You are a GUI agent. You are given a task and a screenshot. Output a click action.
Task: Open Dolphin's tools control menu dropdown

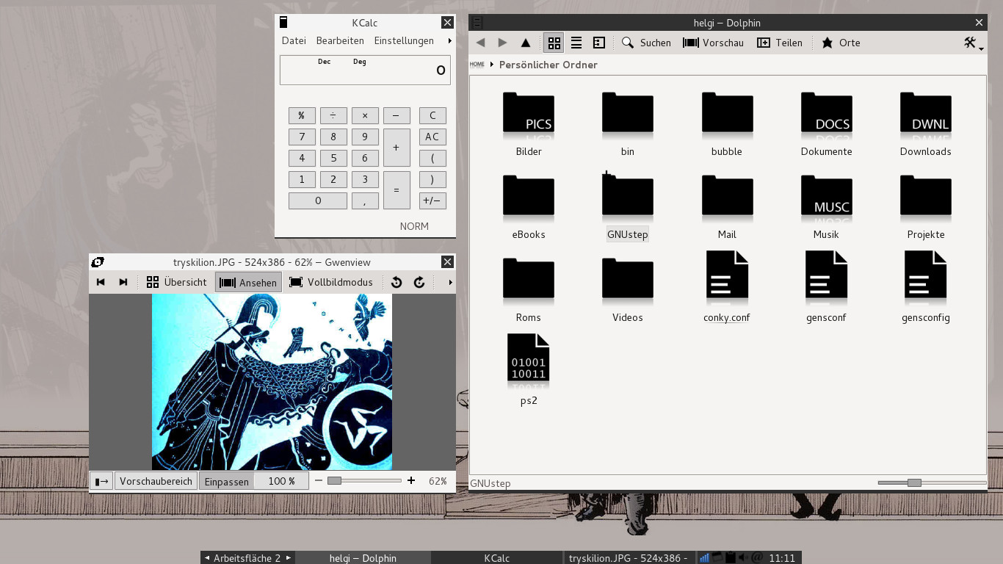[974, 43]
